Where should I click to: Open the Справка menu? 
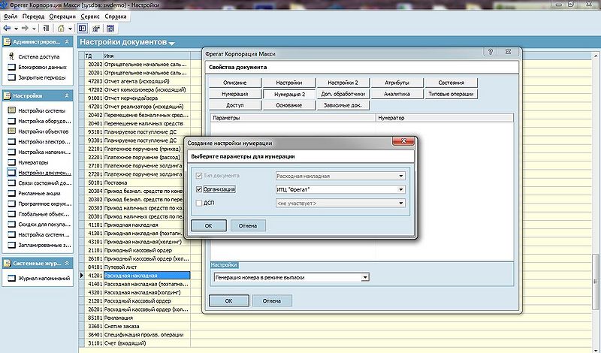pyautogui.click(x=116, y=17)
